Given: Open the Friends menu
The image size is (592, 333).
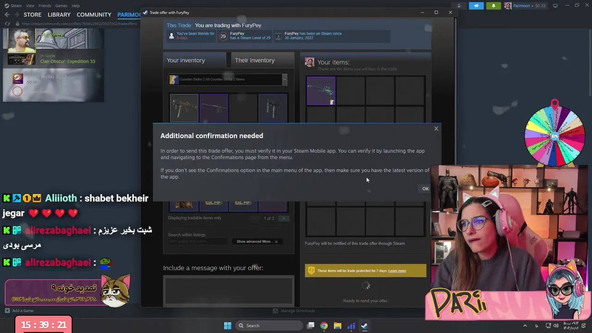Looking at the screenshot, I should pyautogui.click(x=45, y=6).
